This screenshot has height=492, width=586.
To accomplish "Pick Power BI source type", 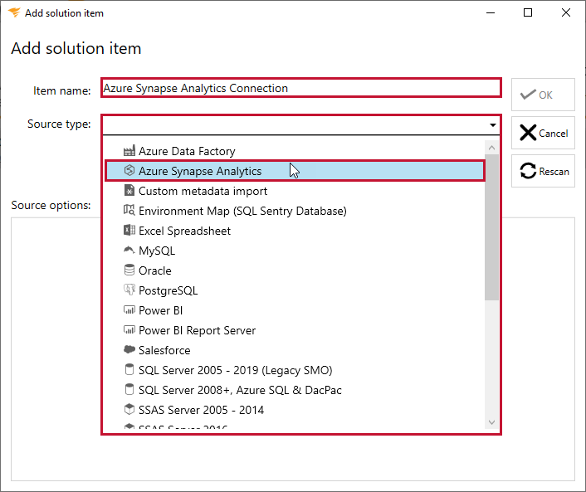I will [295, 310].
